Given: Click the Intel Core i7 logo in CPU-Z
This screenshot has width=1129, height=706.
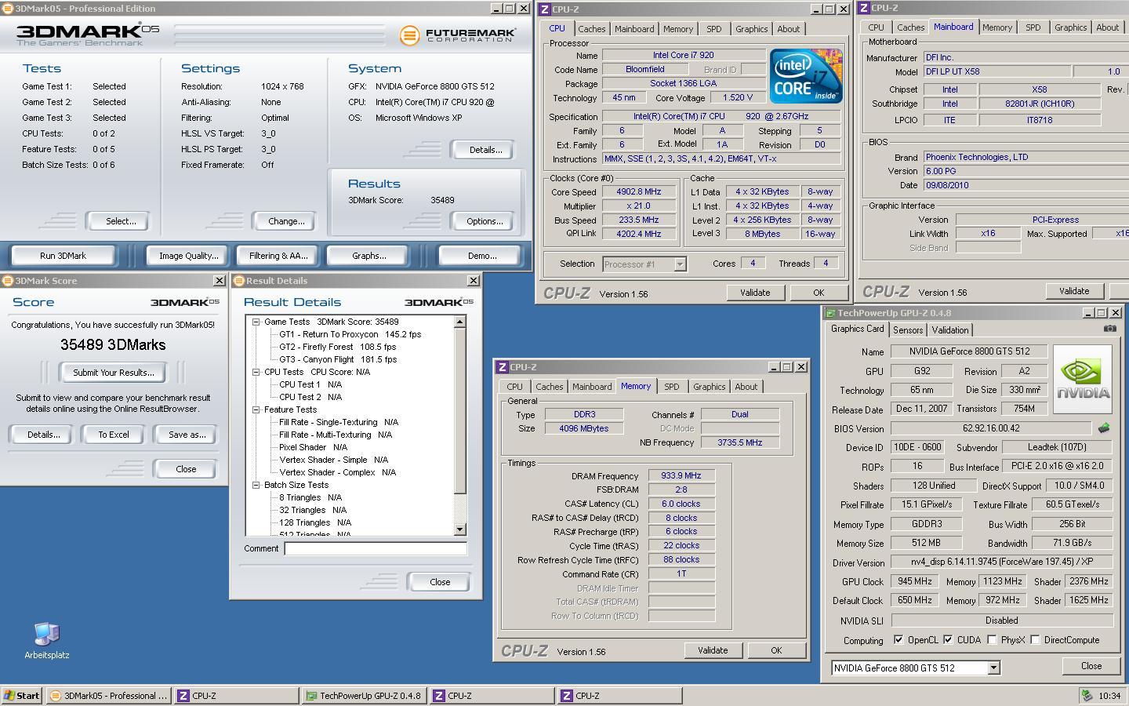Looking at the screenshot, I should tap(806, 75).
